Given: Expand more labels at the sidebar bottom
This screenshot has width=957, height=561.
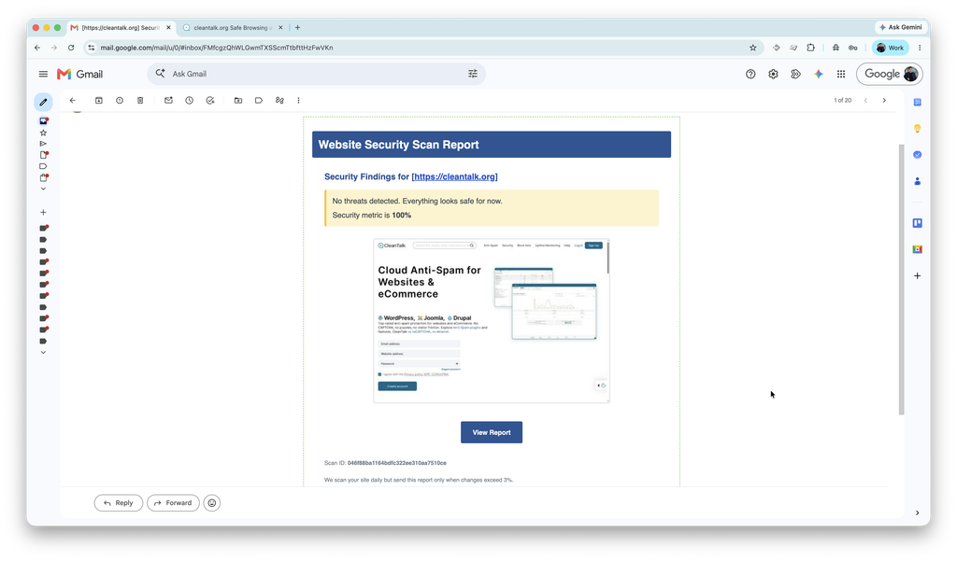Looking at the screenshot, I should [x=43, y=353].
